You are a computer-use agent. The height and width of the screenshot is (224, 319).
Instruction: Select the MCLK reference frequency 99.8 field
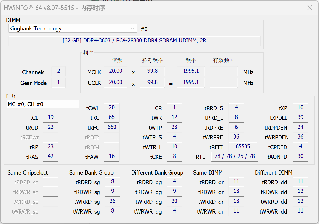152,71
